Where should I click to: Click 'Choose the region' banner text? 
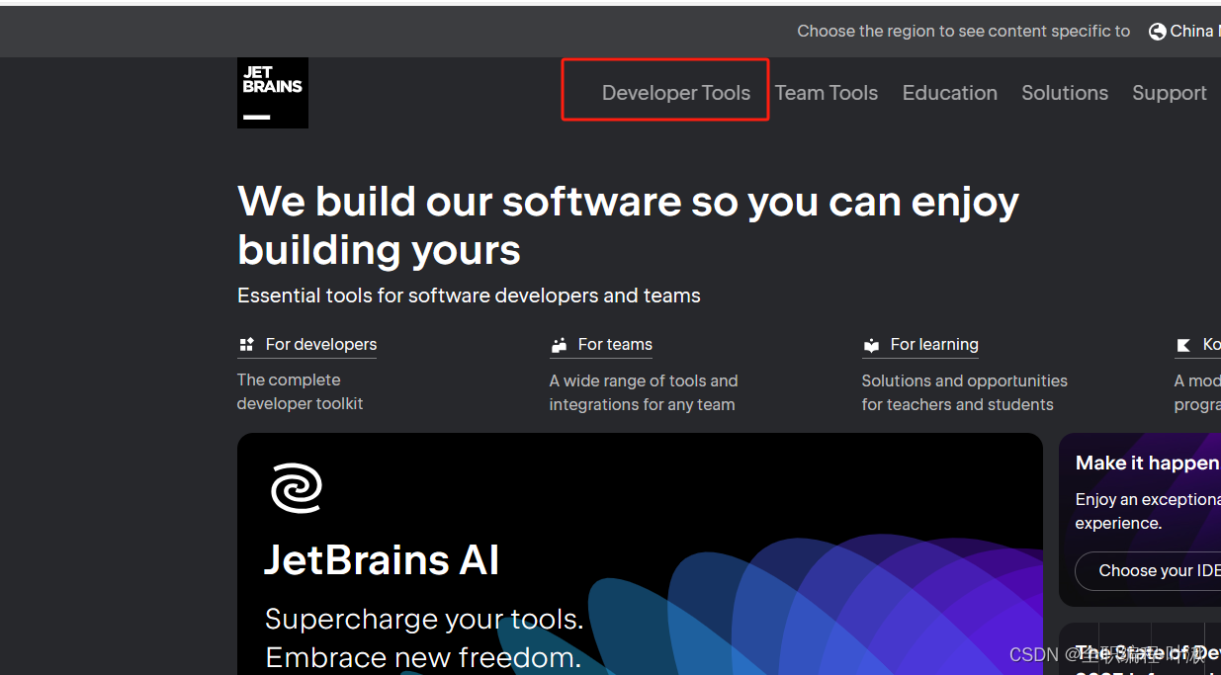964,32
